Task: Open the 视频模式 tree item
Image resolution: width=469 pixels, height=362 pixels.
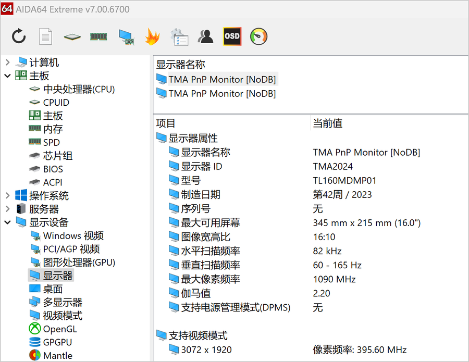Action: click(x=63, y=315)
